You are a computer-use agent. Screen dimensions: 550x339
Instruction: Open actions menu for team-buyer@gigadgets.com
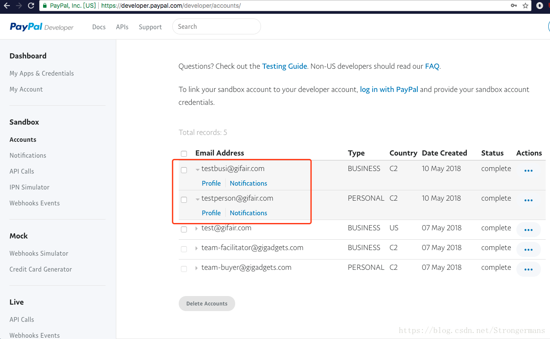tap(528, 269)
